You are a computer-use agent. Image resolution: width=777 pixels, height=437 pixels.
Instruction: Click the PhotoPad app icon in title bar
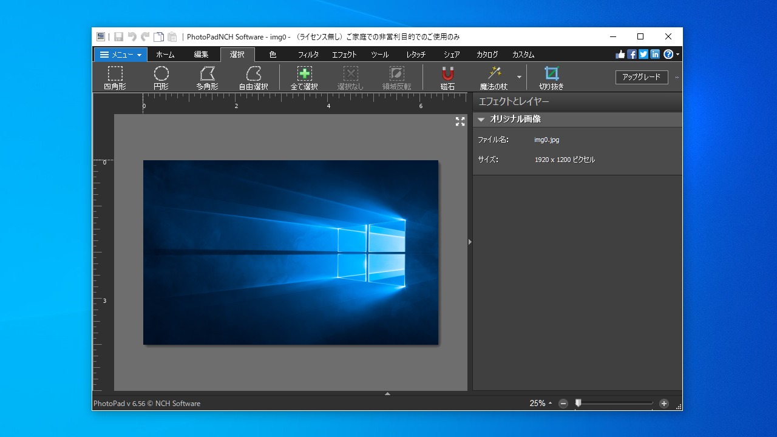coord(101,37)
